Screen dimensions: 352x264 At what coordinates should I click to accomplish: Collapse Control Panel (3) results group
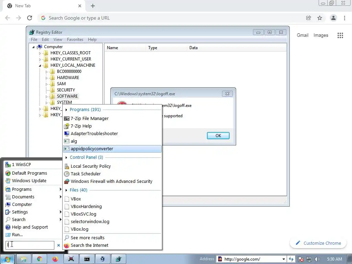pyautogui.click(x=66, y=157)
